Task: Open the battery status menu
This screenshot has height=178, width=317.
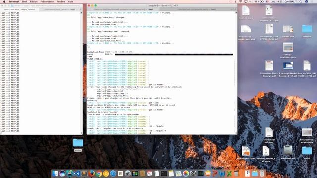Action: [x=259, y=2]
